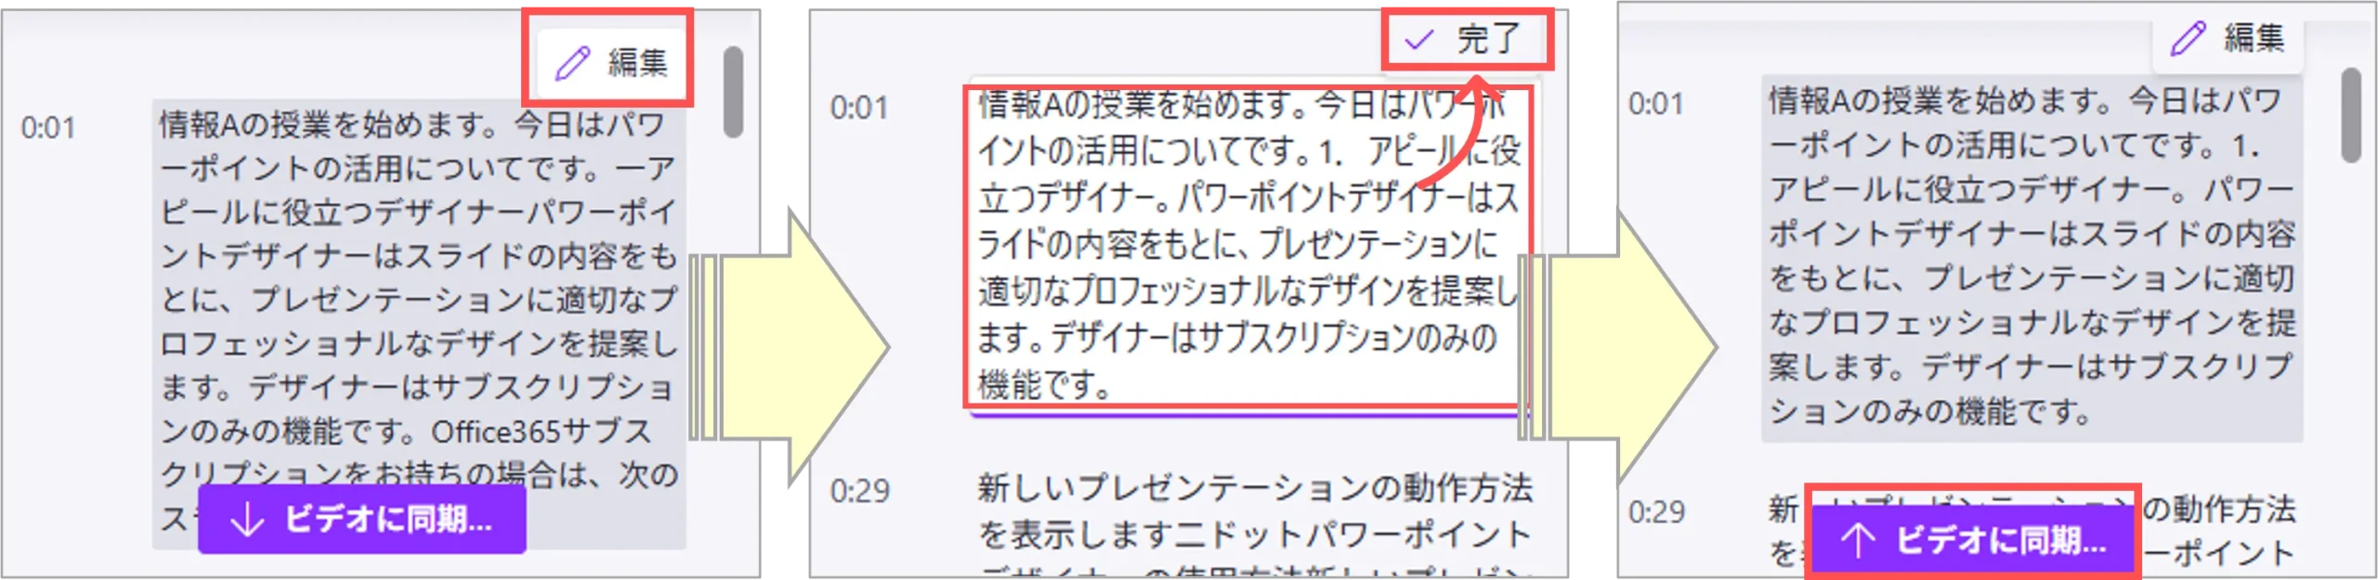Click the left panel's vertical scrollbar thumb
This screenshot has width=2378, height=580.
pos(734,92)
